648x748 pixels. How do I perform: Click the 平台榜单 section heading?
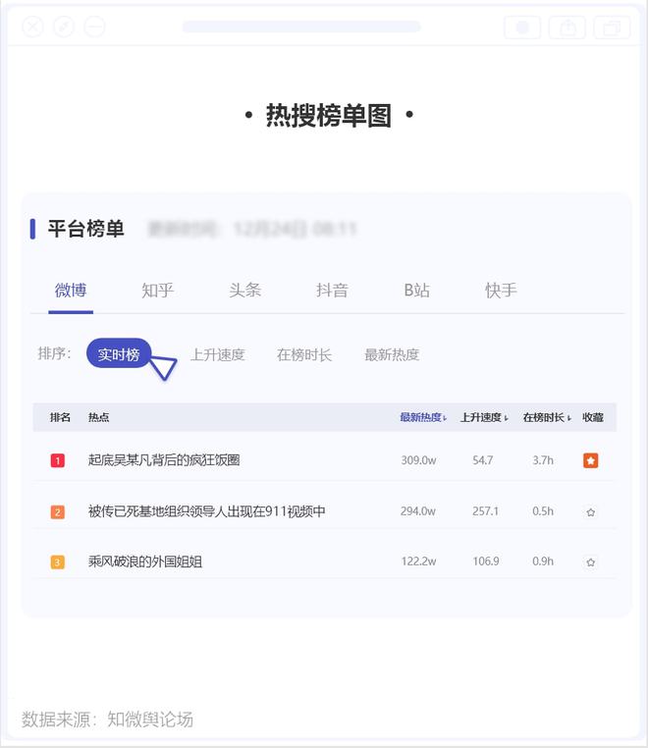pos(85,229)
